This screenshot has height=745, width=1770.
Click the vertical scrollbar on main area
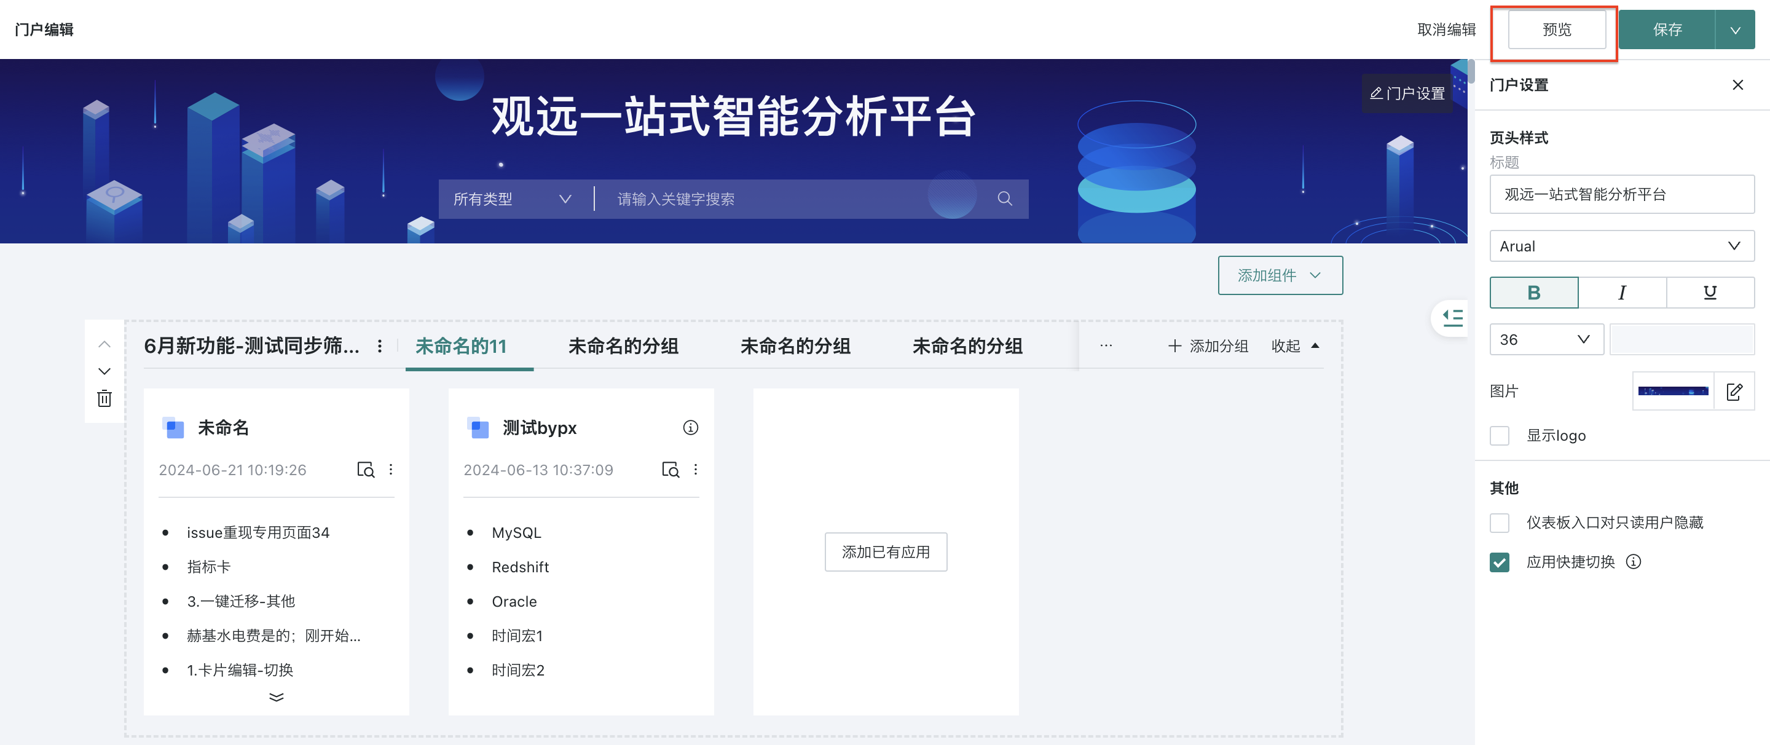pyautogui.click(x=1471, y=71)
